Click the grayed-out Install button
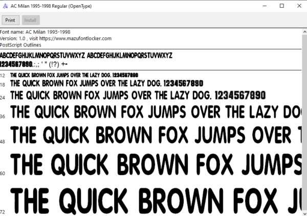307x216 pixels. 31,20
